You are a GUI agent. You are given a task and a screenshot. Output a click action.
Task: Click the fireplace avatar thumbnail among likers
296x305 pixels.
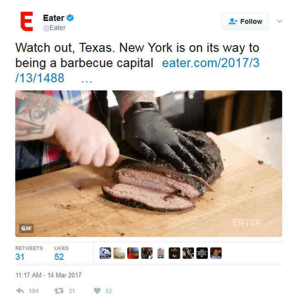click(174, 253)
